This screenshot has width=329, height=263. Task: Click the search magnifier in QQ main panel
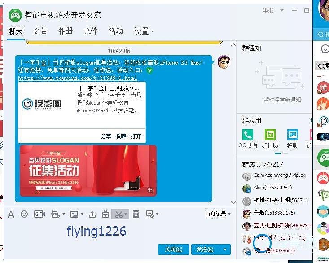click(x=320, y=35)
